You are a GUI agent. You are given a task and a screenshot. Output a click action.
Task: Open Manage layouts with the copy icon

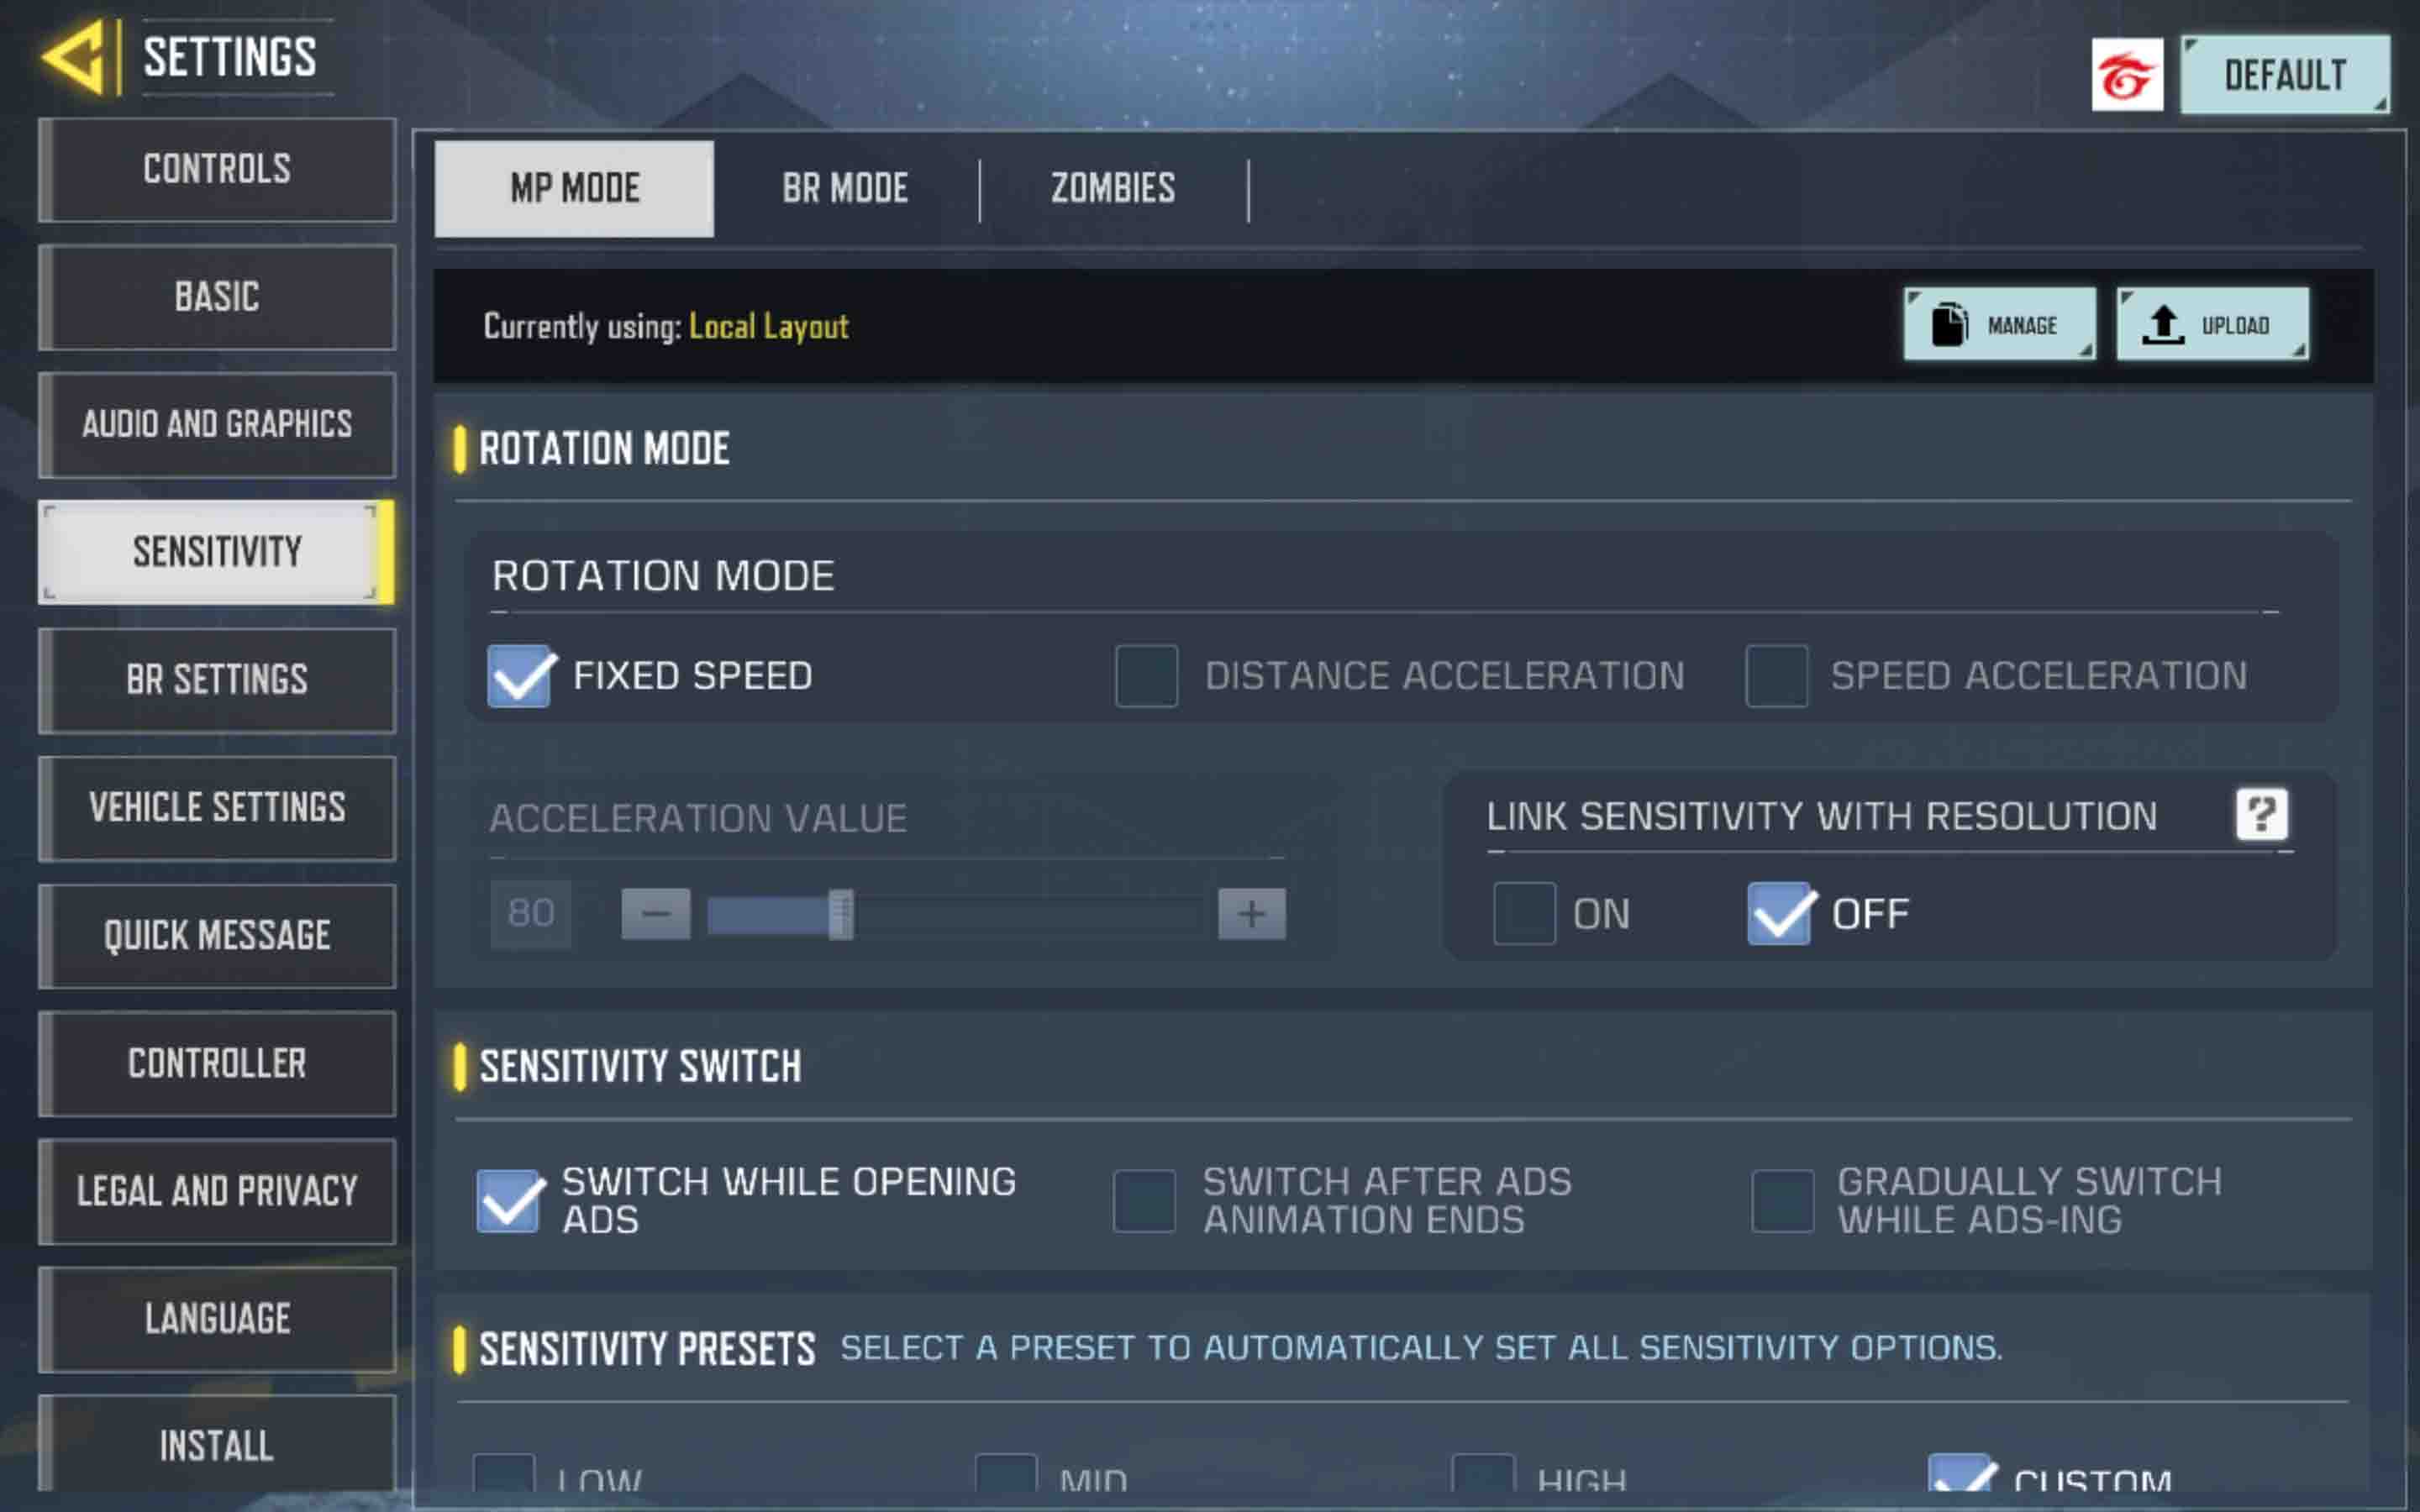[1998, 325]
